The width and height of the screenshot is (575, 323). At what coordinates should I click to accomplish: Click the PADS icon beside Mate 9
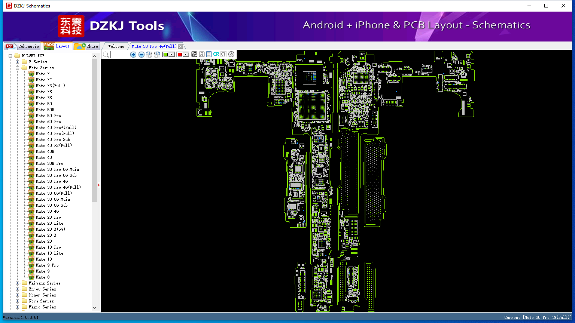click(31, 271)
